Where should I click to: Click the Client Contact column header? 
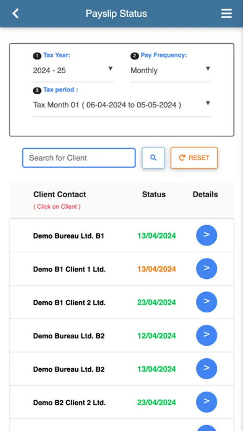click(x=60, y=194)
